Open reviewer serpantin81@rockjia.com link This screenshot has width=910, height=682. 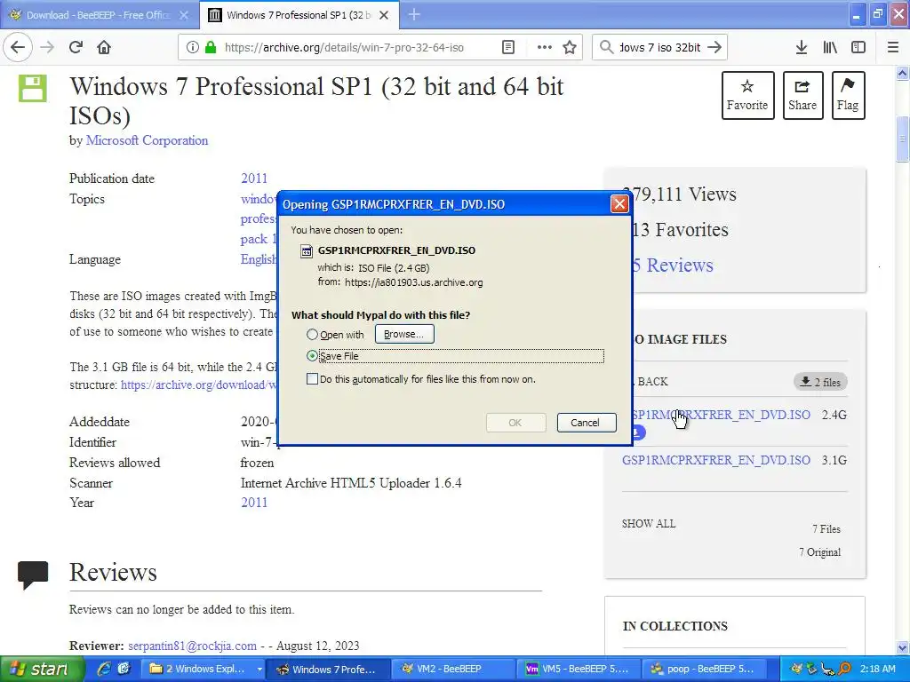tap(192, 646)
